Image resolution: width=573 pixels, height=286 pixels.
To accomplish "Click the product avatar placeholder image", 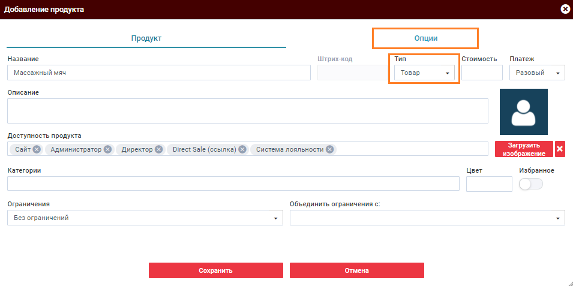I will tap(524, 112).
